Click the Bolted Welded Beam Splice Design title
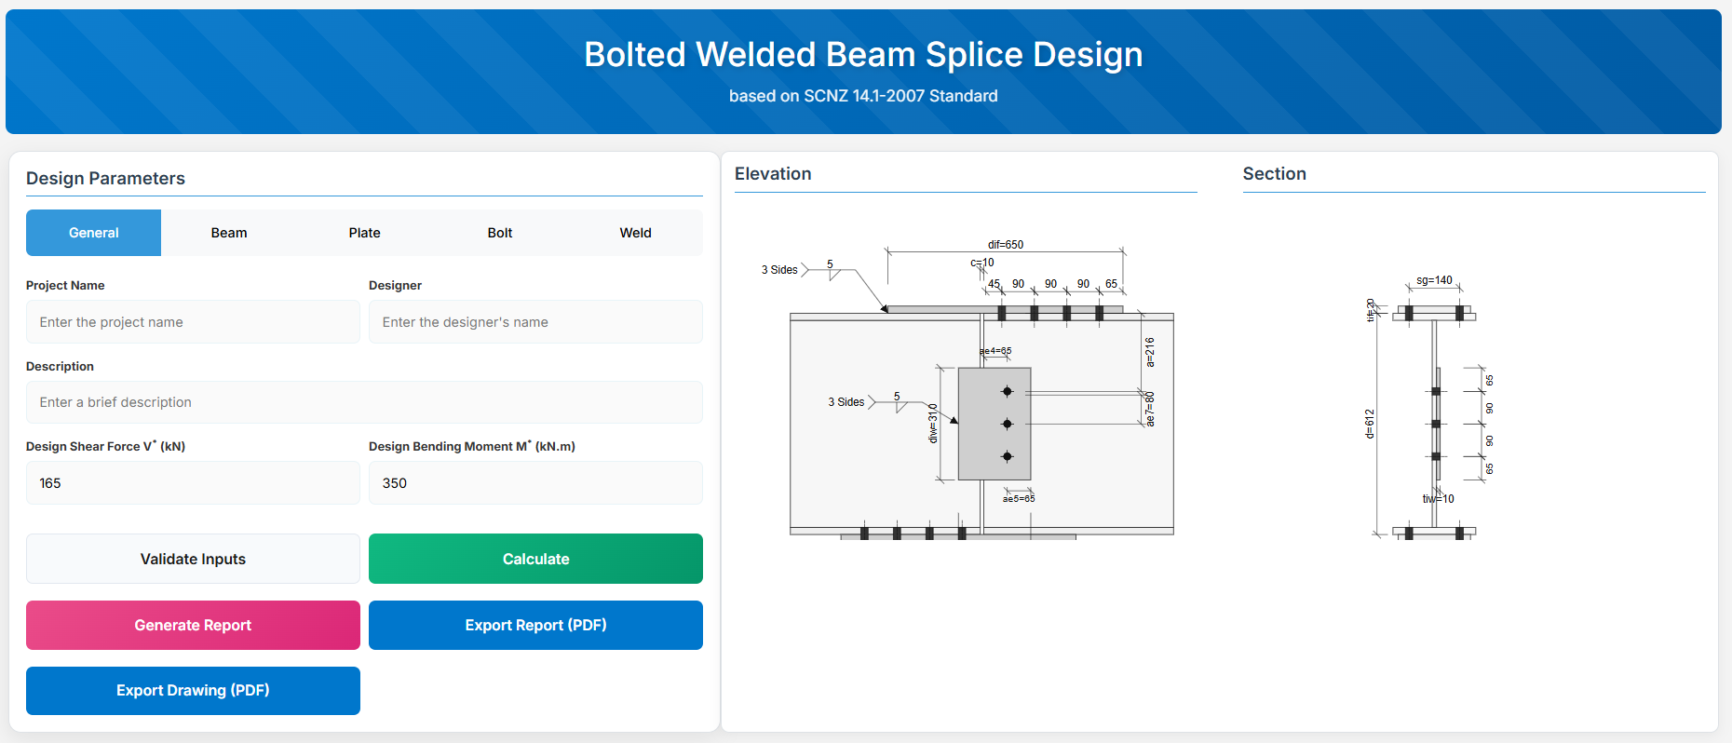The image size is (1732, 743). tap(863, 55)
